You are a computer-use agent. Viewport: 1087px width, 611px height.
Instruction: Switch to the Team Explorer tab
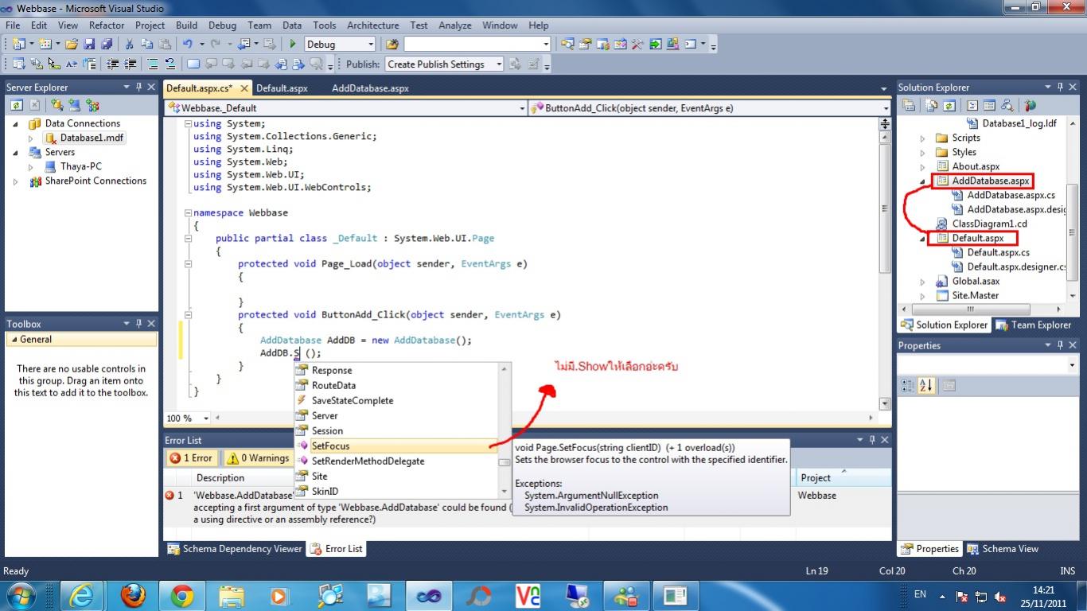[x=1033, y=325]
